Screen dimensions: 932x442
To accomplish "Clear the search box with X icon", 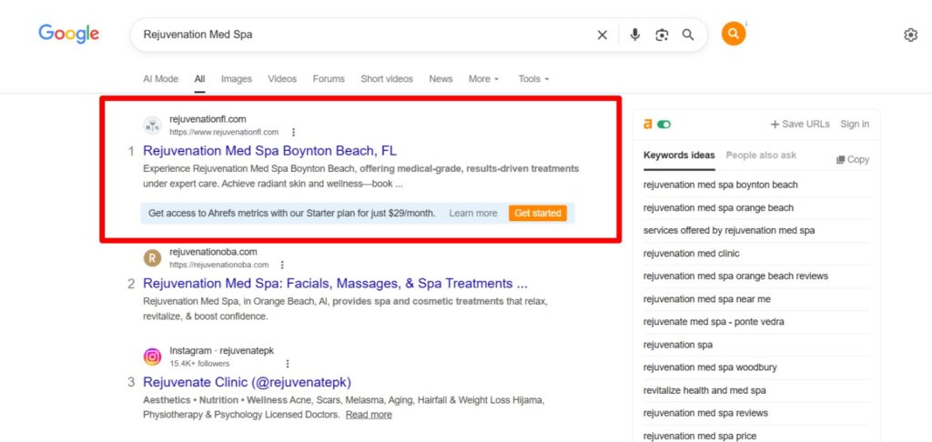I will coord(602,35).
